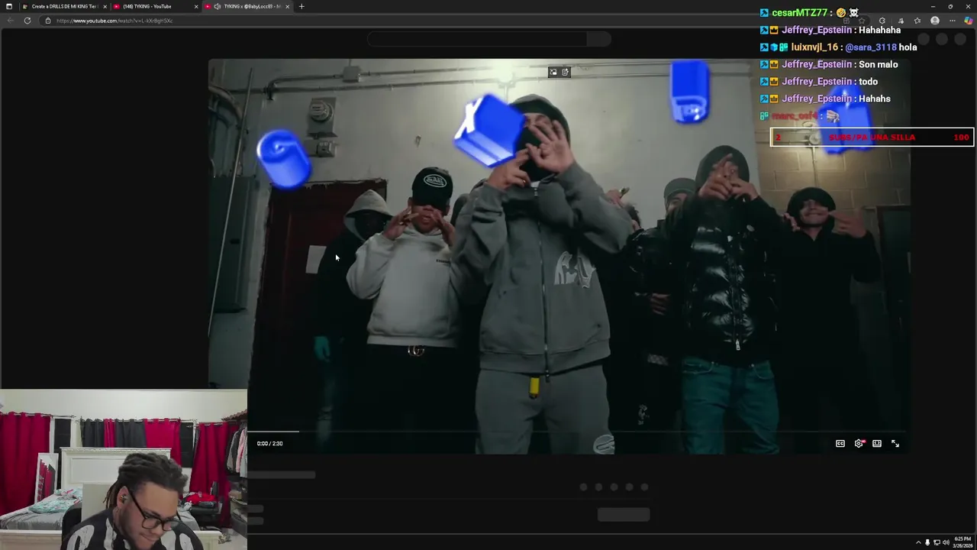Click the 'SUBS PA UNA SILLA' goal bar
Screen dimensions: 977x550
click(872, 137)
